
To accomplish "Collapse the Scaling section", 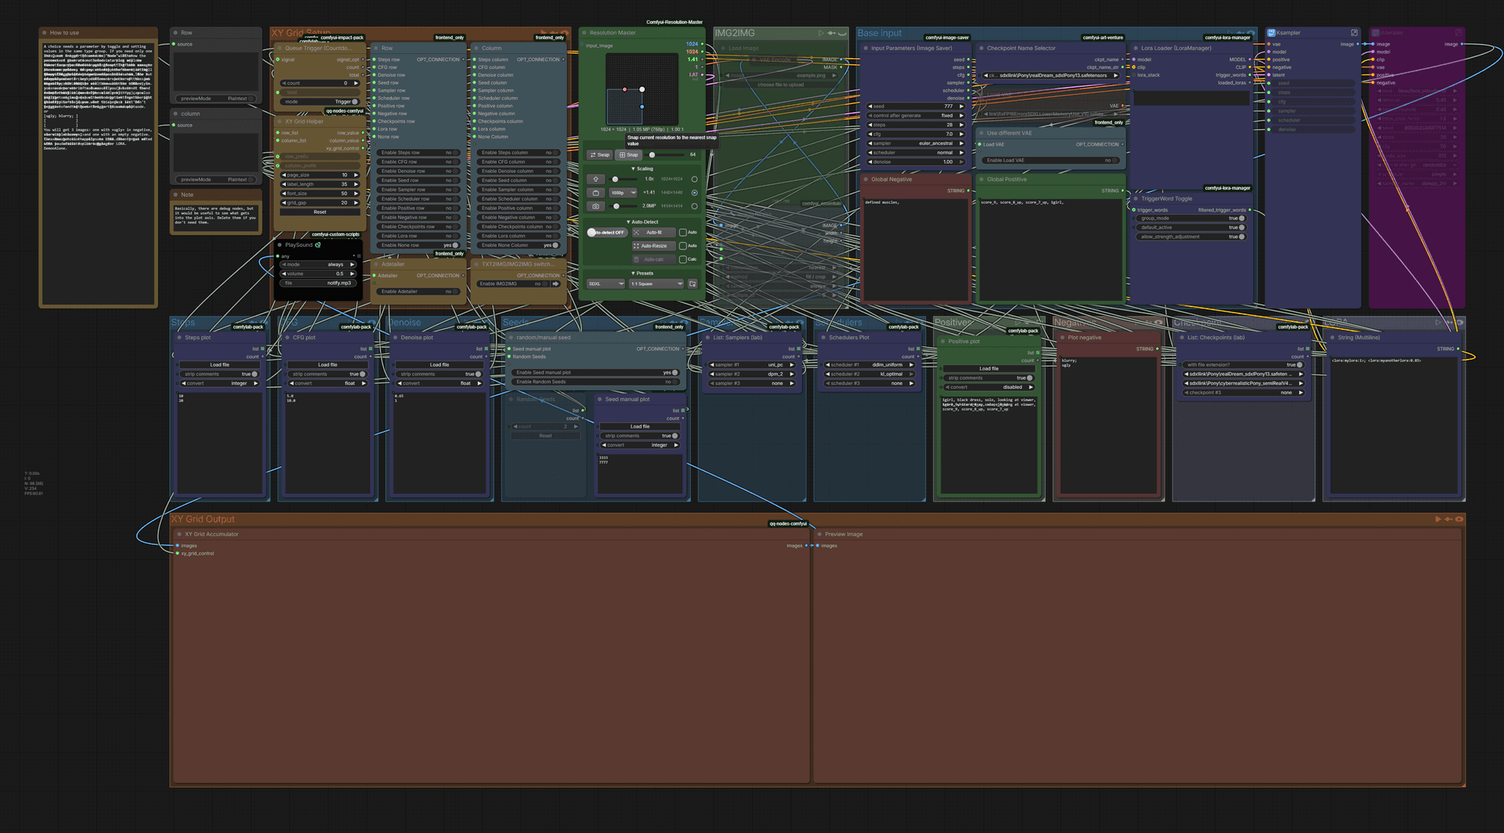I will 642,168.
